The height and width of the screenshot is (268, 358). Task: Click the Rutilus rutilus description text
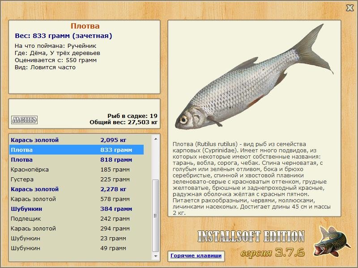pos(251,179)
